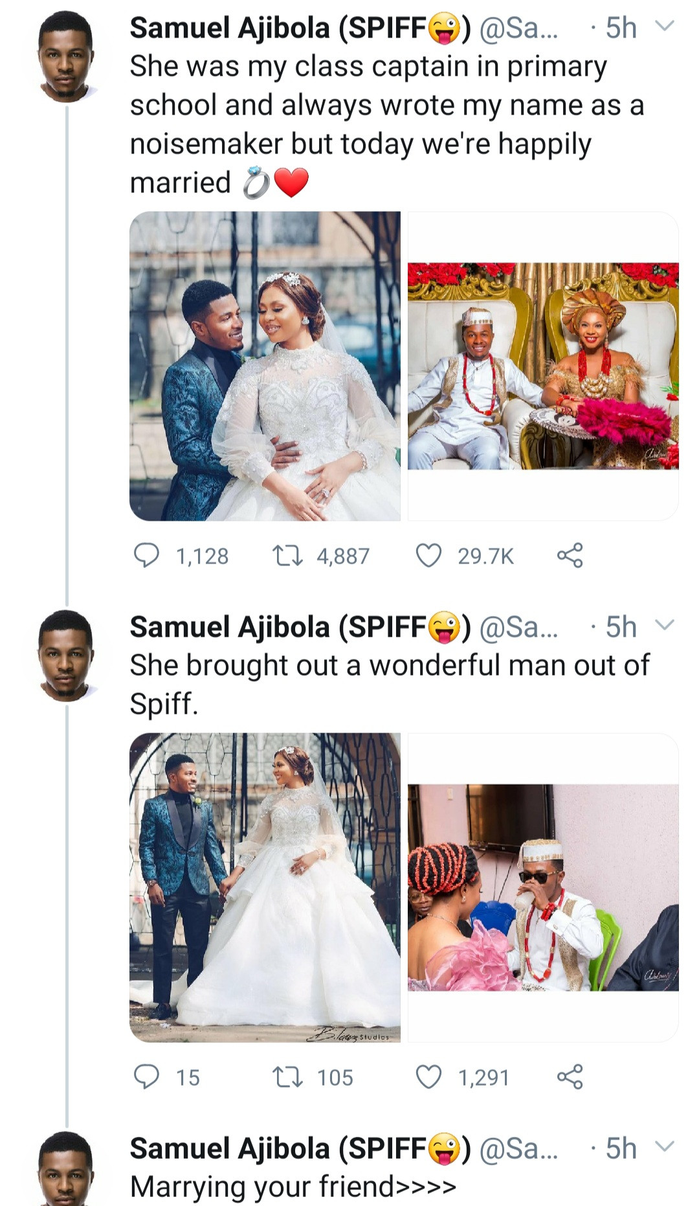Retweet the tweet with 4,887 retweets

(x=287, y=556)
